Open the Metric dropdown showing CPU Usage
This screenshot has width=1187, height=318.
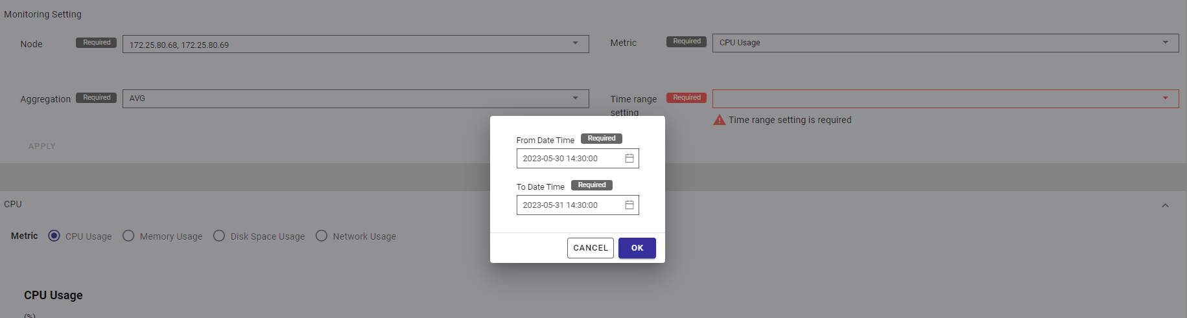point(1165,42)
